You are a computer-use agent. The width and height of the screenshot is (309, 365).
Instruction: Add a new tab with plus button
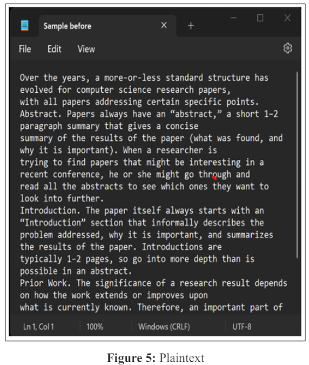[x=191, y=26]
